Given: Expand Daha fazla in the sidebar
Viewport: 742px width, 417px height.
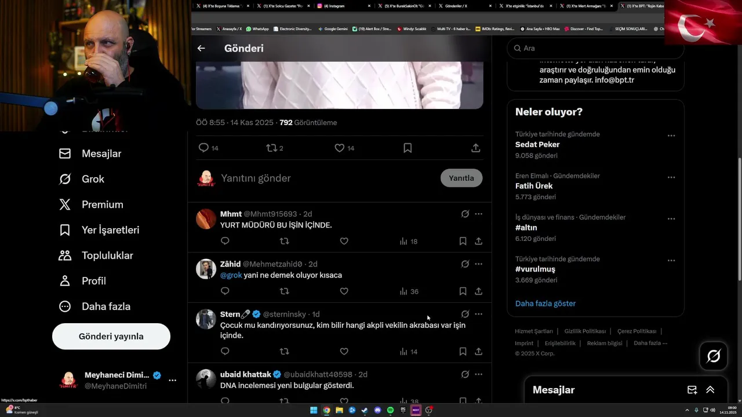Looking at the screenshot, I should tap(94, 306).
